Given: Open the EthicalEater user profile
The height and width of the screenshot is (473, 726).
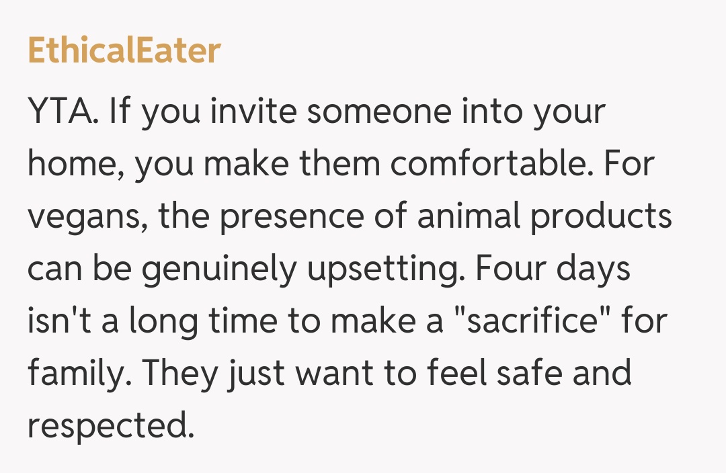Looking at the screenshot, I should click(x=124, y=51).
